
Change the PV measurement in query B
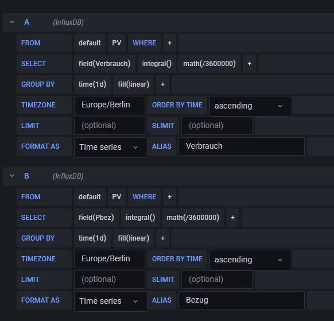point(116,197)
